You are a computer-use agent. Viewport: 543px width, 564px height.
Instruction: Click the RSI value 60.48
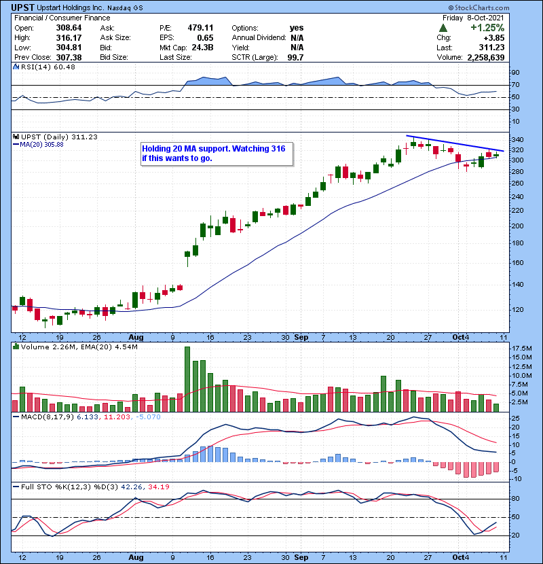click(x=63, y=67)
